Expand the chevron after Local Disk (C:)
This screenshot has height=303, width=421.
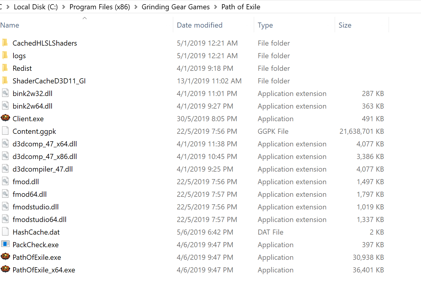(x=64, y=7)
